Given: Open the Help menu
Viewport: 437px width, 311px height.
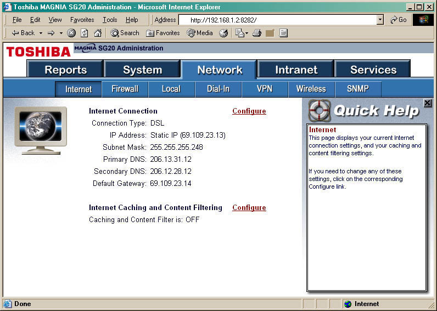Looking at the screenshot, I should point(132,20).
